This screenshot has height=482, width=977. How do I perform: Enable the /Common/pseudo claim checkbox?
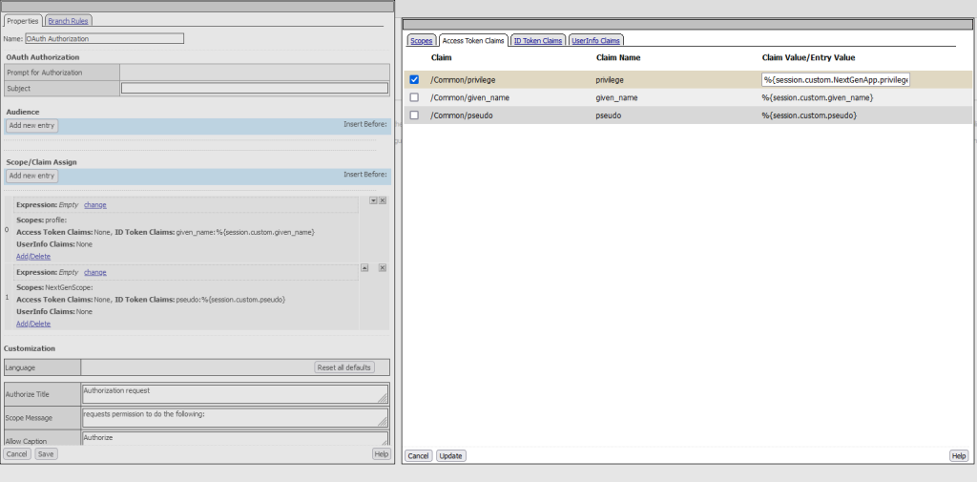pyautogui.click(x=414, y=115)
